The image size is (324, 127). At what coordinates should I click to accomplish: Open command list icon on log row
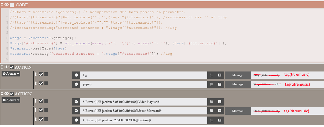point(220,75)
